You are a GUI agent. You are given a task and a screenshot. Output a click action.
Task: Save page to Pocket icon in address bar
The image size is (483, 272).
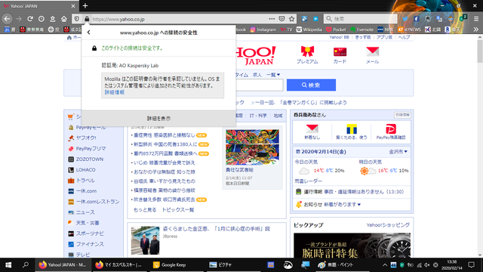pyautogui.click(x=281, y=19)
